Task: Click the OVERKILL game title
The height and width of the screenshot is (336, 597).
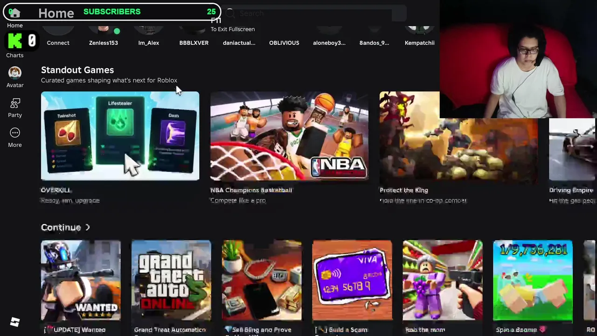Action: click(56, 190)
